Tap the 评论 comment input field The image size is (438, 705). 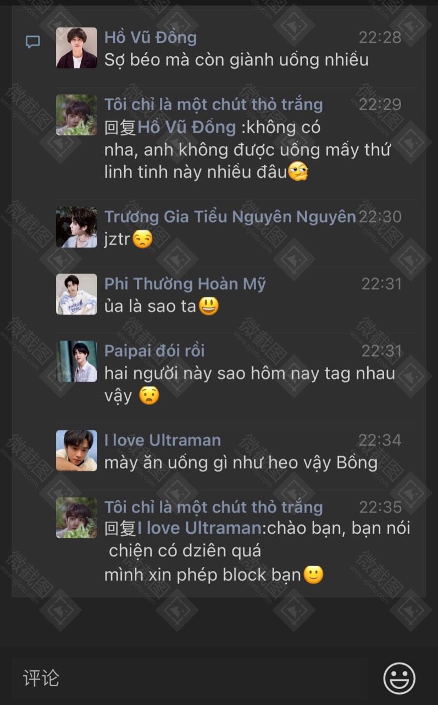(x=190, y=678)
